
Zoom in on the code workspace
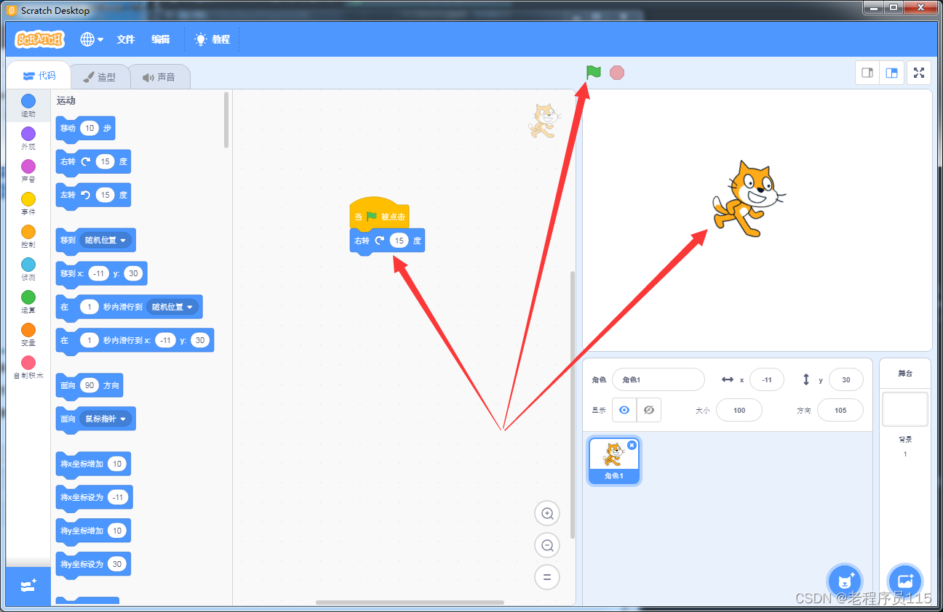coord(547,513)
